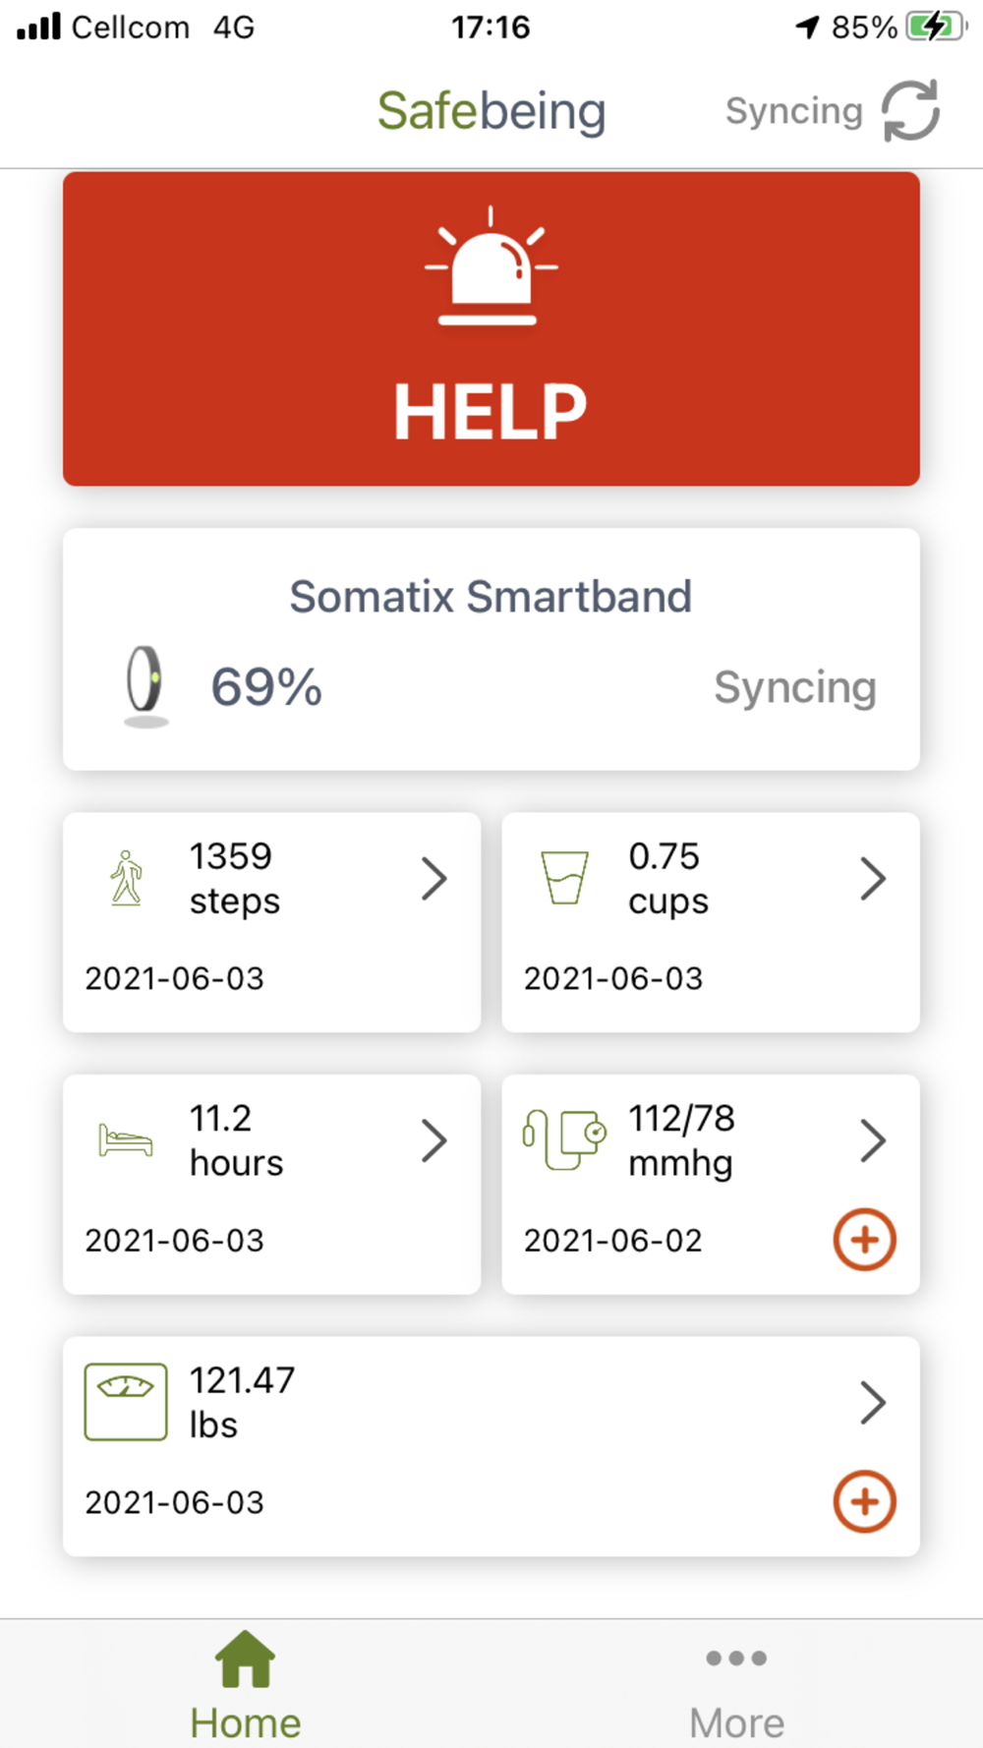Expand steps details chevron
This screenshot has height=1748, width=983.
(x=434, y=879)
